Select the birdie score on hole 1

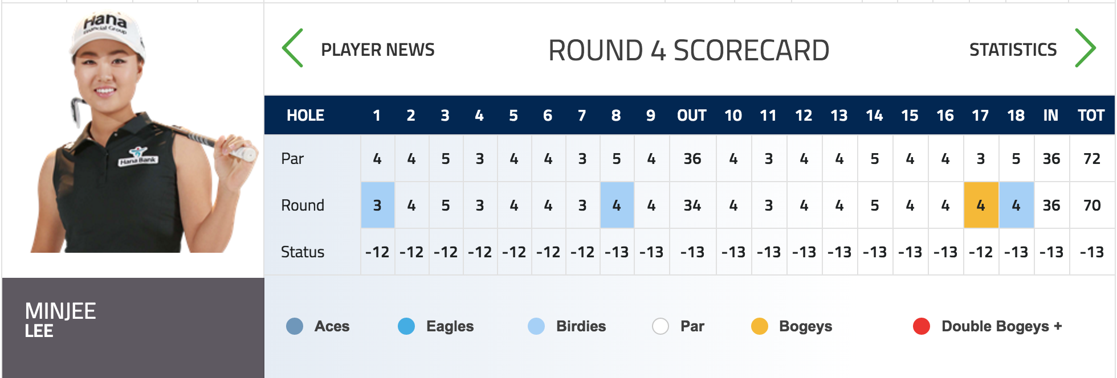pyautogui.click(x=377, y=205)
